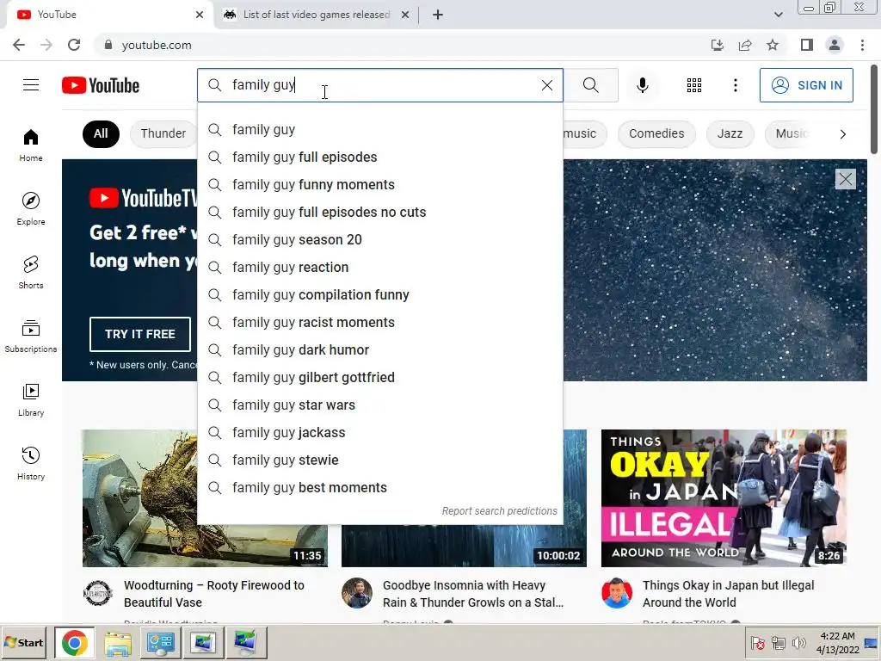Select the Jazz filter chip

pos(730,133)
